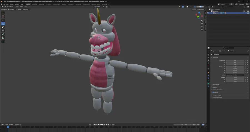
Task: Click the navigation gizmo Z axis
Action: 199,13
